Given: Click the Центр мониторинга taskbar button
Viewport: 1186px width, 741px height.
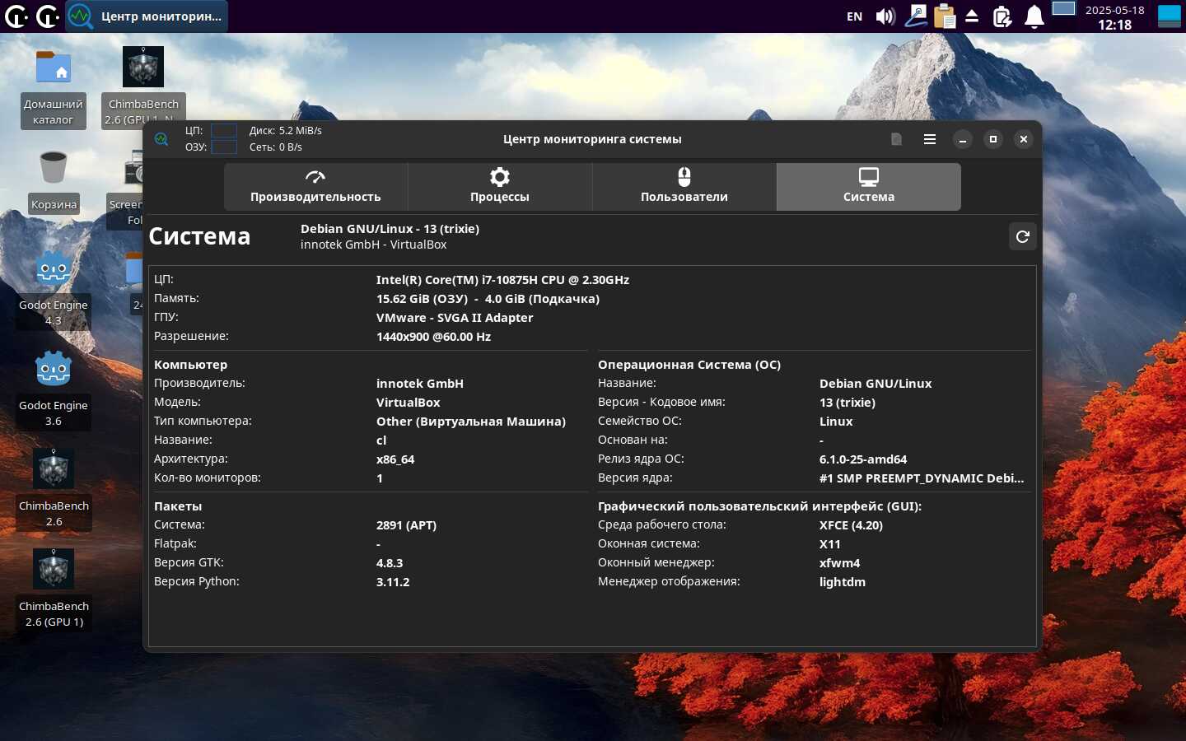Looking at the screenshot, I should point(147,16).
